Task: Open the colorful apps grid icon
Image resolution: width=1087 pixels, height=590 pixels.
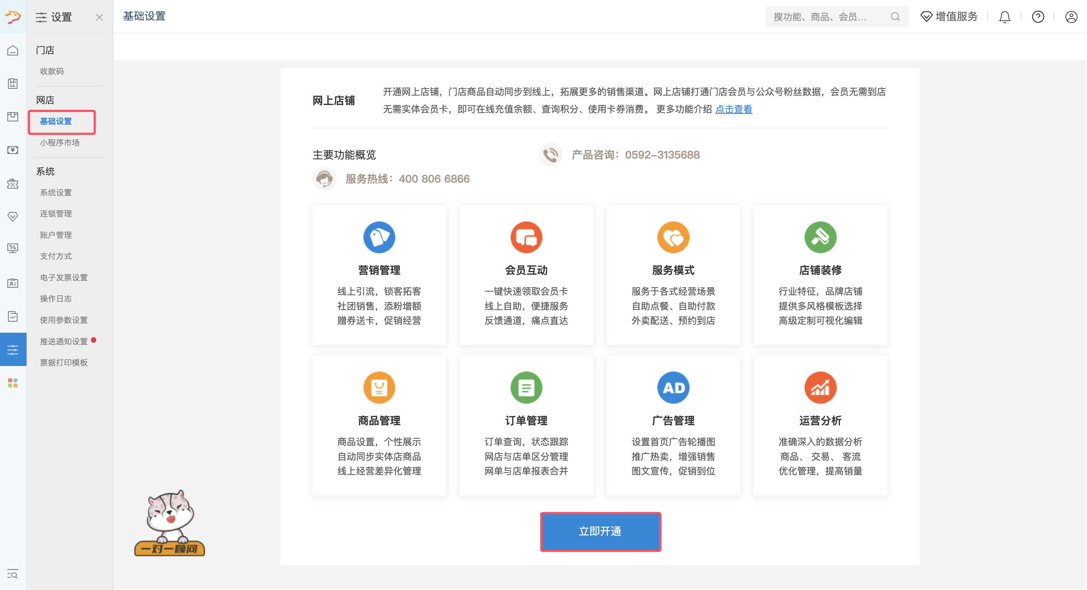Action: 13,383
